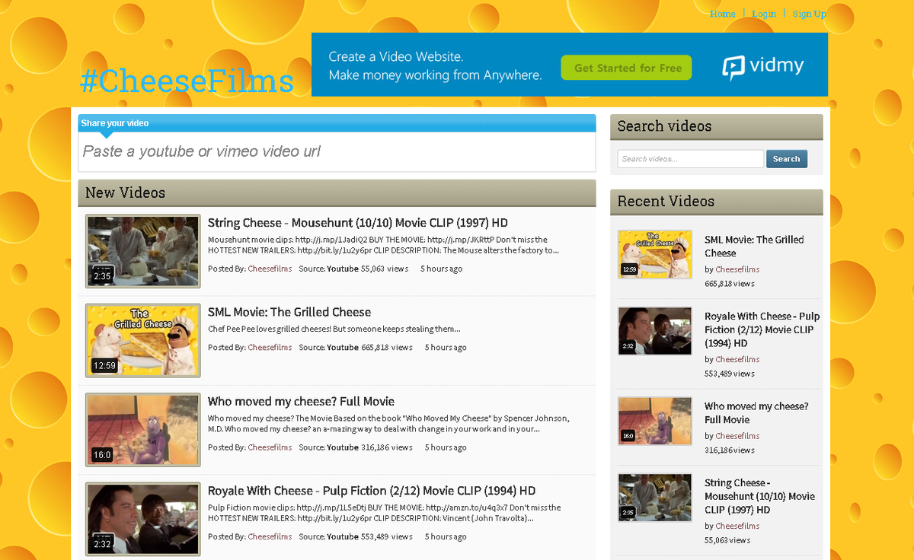The width and height of the screenshot is (914, 560).
Task: Click the 'Create a Video Website' banner text
Action: [x=396, y=57]
